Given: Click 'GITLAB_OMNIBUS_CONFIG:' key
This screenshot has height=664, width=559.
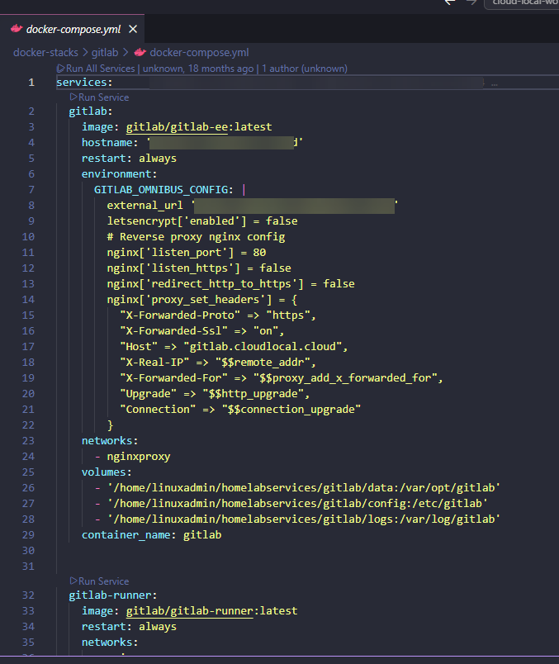Looking at the screenshot, I should [x=163, y=190].
